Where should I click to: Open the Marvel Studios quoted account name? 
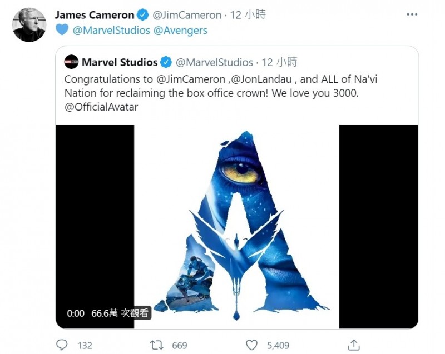[120, 62]
